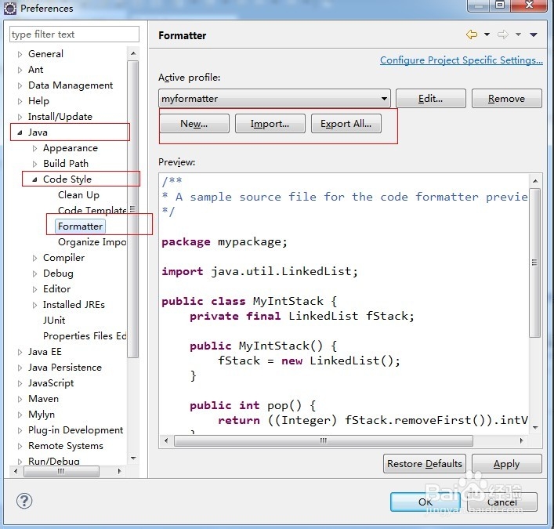Select the Java Persistence tree item

65,367
